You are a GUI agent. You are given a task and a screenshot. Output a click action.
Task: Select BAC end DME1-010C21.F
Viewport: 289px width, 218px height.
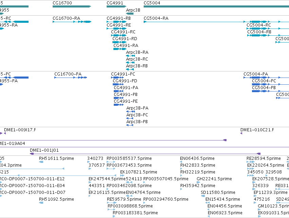[x=241, y=133]
